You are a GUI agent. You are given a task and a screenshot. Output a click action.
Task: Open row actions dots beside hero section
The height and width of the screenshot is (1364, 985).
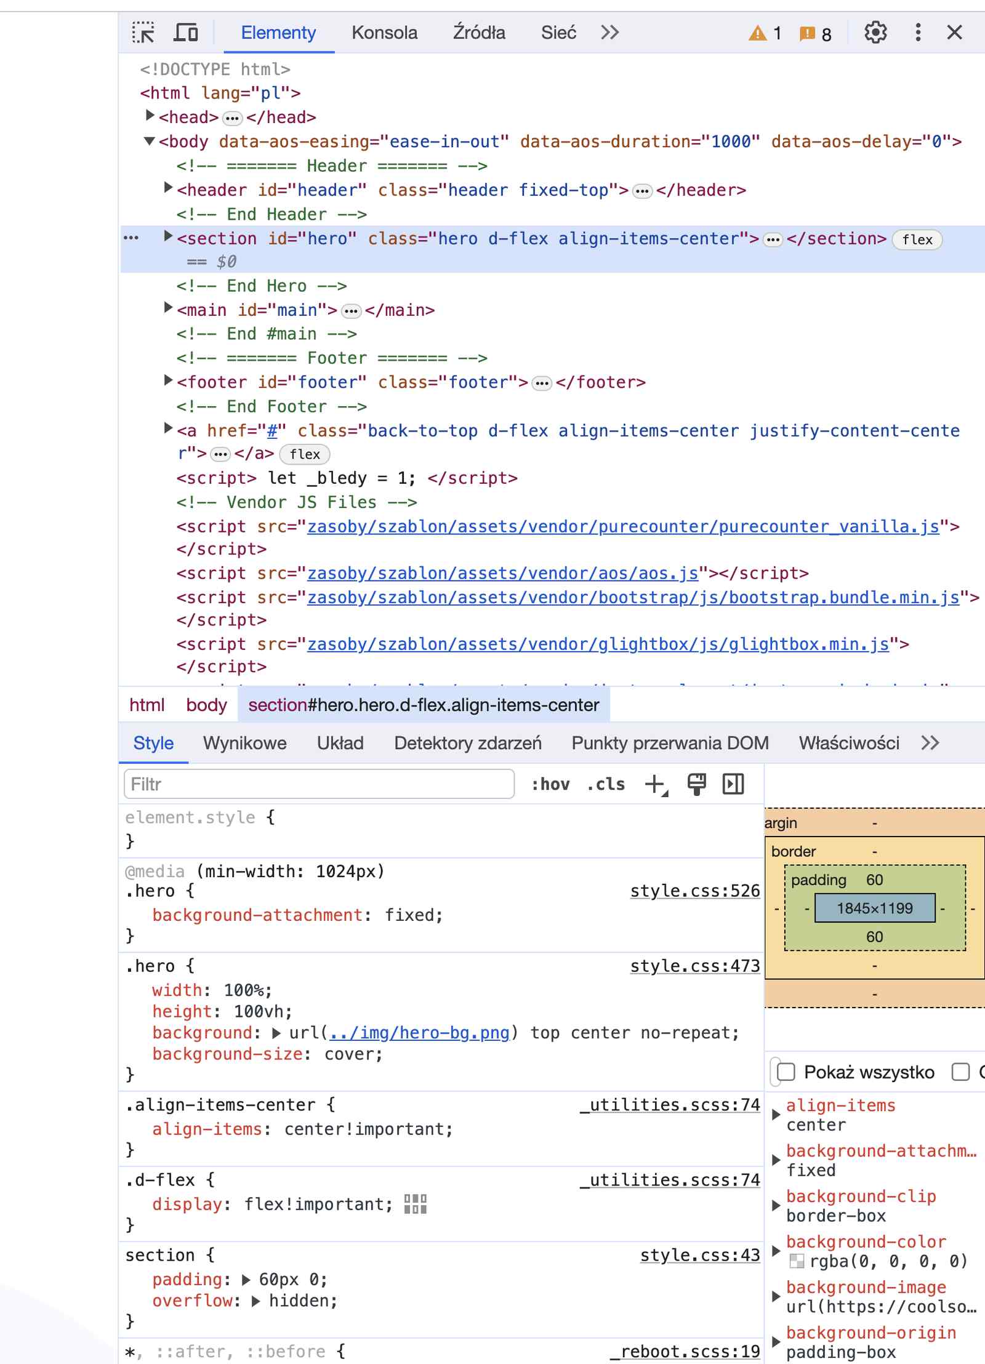point(131,238)
